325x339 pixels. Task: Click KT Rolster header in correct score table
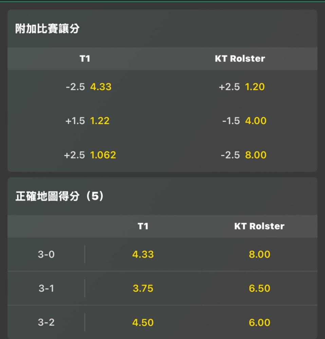pyautogui.click(x=259, y=226)
